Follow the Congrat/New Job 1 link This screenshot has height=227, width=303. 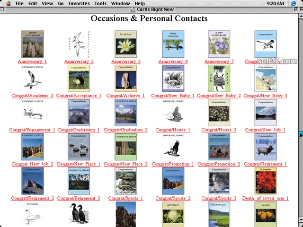265,130
